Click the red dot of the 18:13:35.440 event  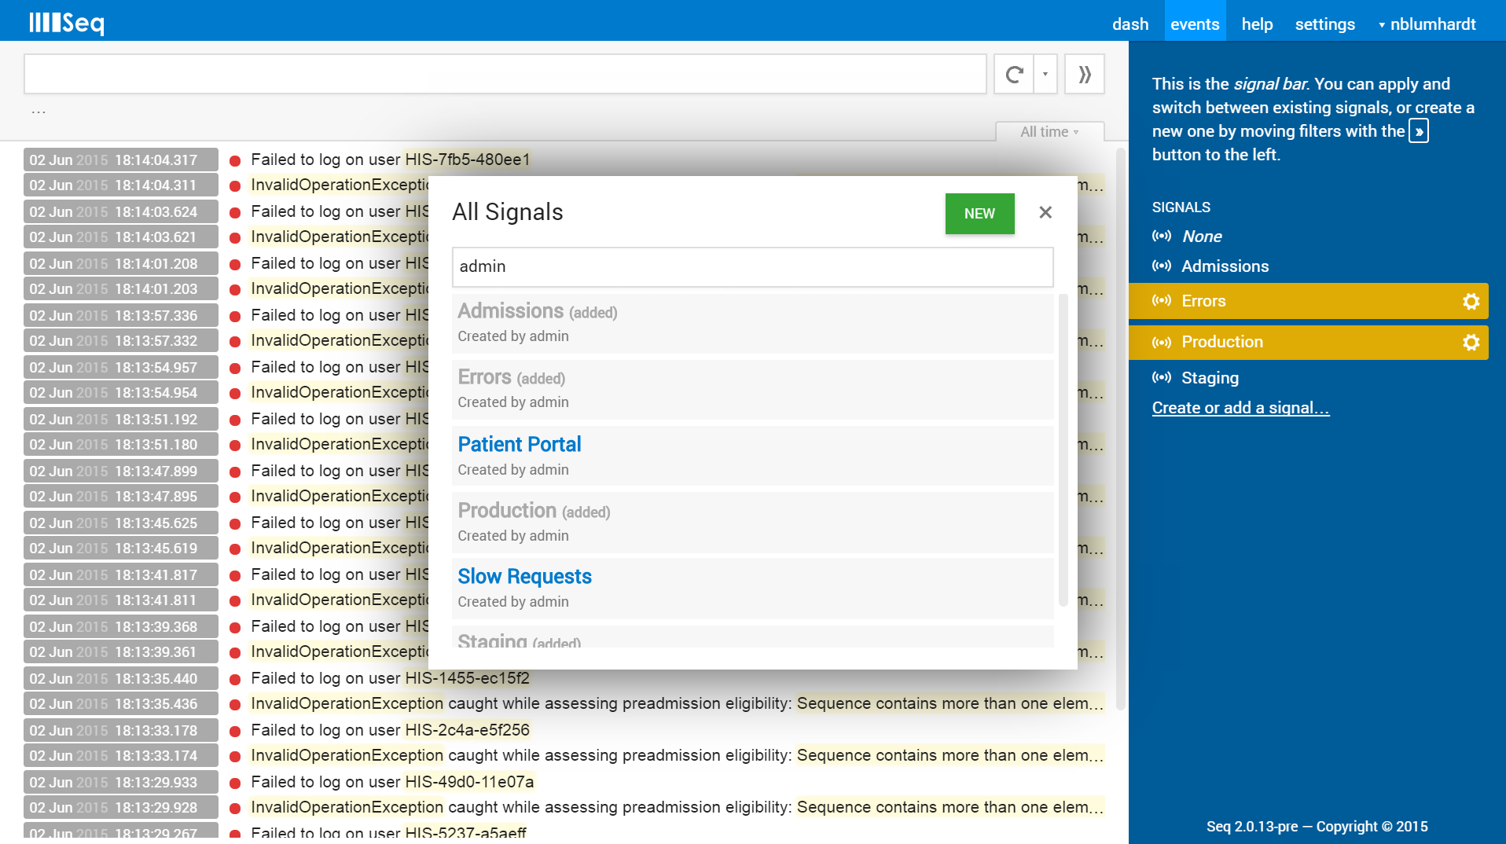coord(234,679)
